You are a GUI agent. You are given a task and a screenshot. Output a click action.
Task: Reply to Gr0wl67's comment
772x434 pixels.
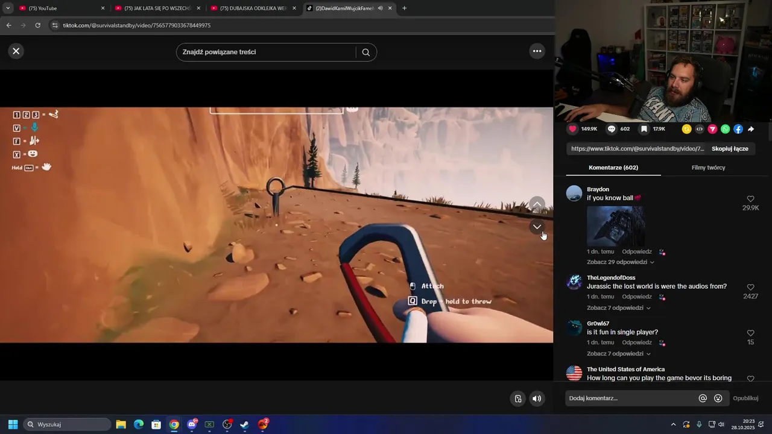pyautogui.click(x=637, y=342)
